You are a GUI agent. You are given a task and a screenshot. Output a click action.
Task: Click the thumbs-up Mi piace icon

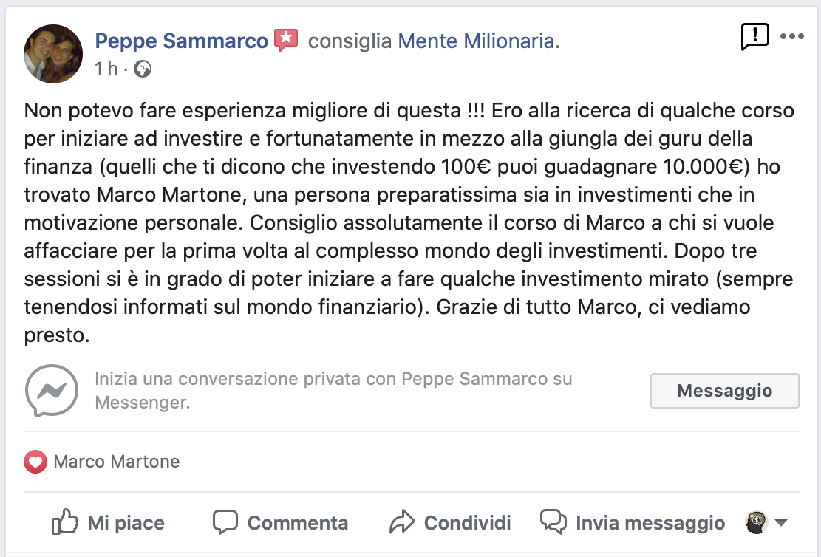(x=65, y=522)
